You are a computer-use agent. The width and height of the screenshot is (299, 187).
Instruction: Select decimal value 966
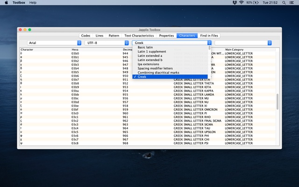tap(126, 136)
